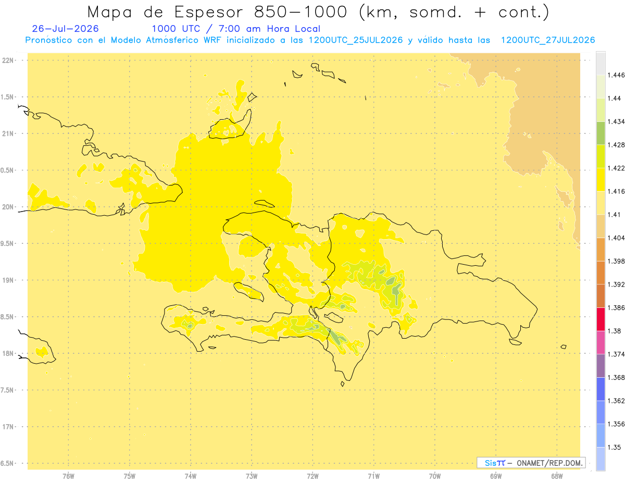625x483 pixels.
Task: Pick the burnt orange swatch between 1.386 and 1.392
Action: (x=601, y=296)
